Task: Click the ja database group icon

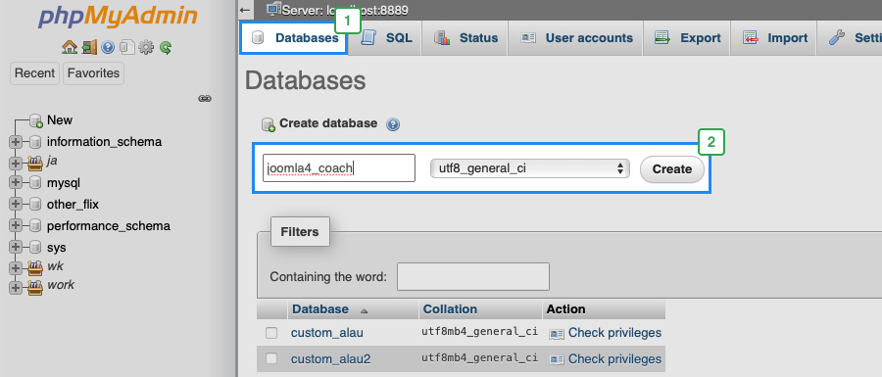Action: pyautogui.click(x=35, y=163)
